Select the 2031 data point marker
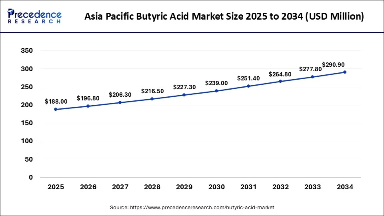This screenshot has width=384, height=216. pyautogui.click(x=248, y=86)
